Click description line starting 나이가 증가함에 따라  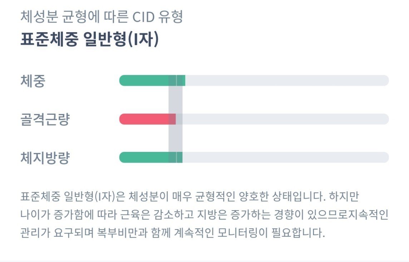tap(204, 214)
